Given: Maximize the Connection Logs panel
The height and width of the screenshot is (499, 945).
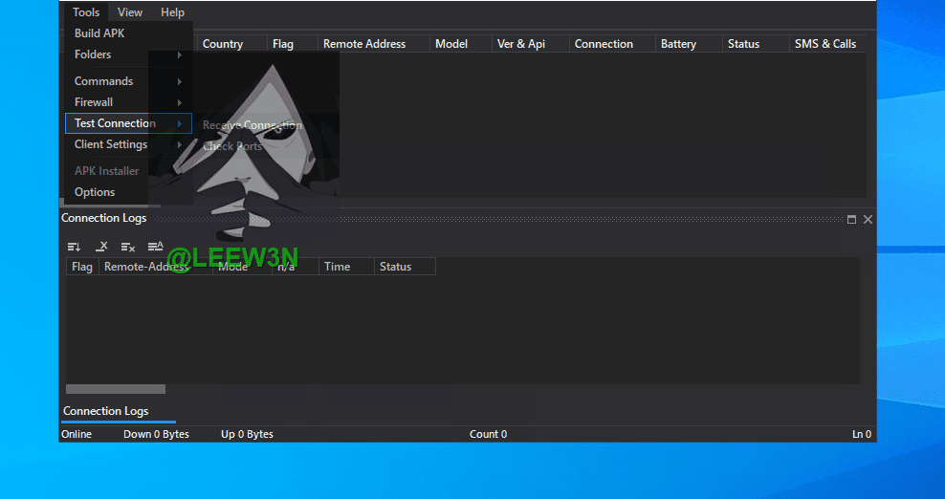Looking at the screenshot, I should 851,219.
